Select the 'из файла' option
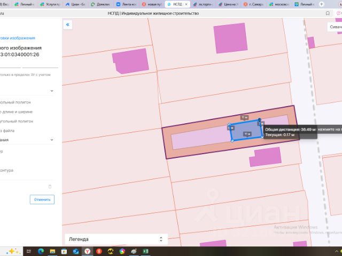The image size is (342, 256). click(x=7, y=131)
